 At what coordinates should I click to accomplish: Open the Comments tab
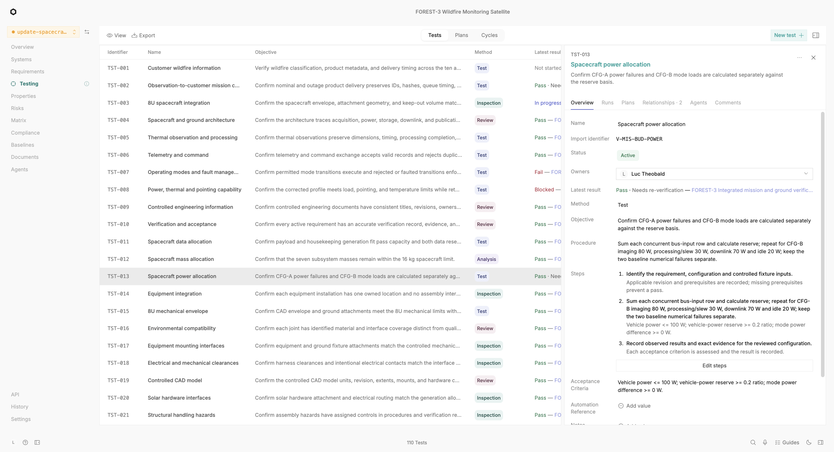[x=728, y=103]
